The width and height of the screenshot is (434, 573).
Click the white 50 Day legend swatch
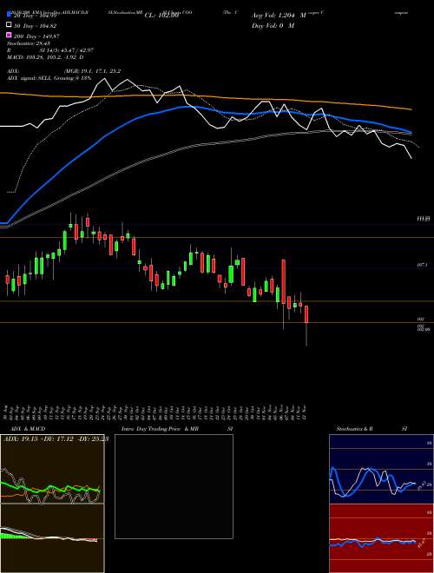click(x=10, y=25)
